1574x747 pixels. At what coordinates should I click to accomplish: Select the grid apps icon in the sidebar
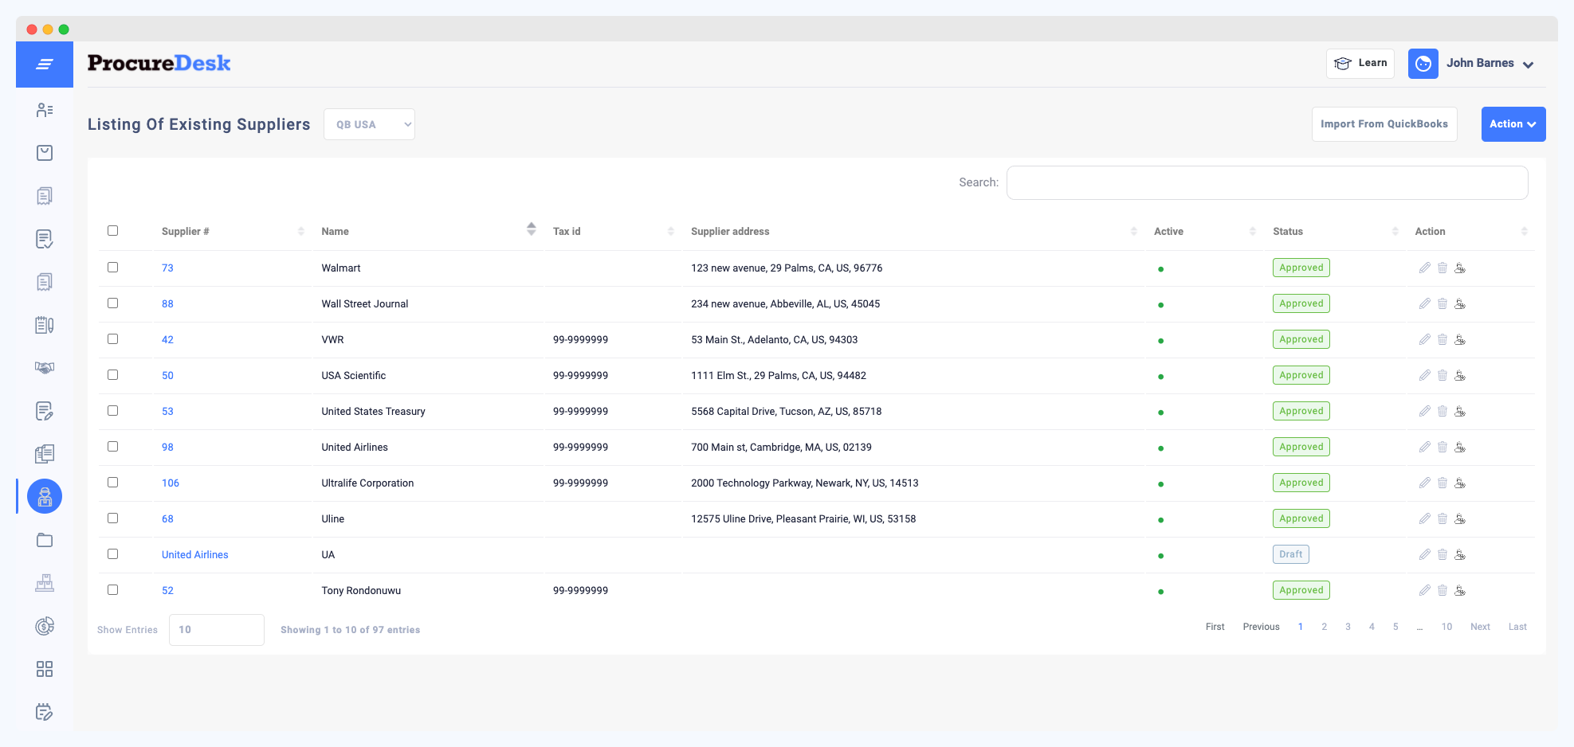pyautogui.click(x=44, y=669)
